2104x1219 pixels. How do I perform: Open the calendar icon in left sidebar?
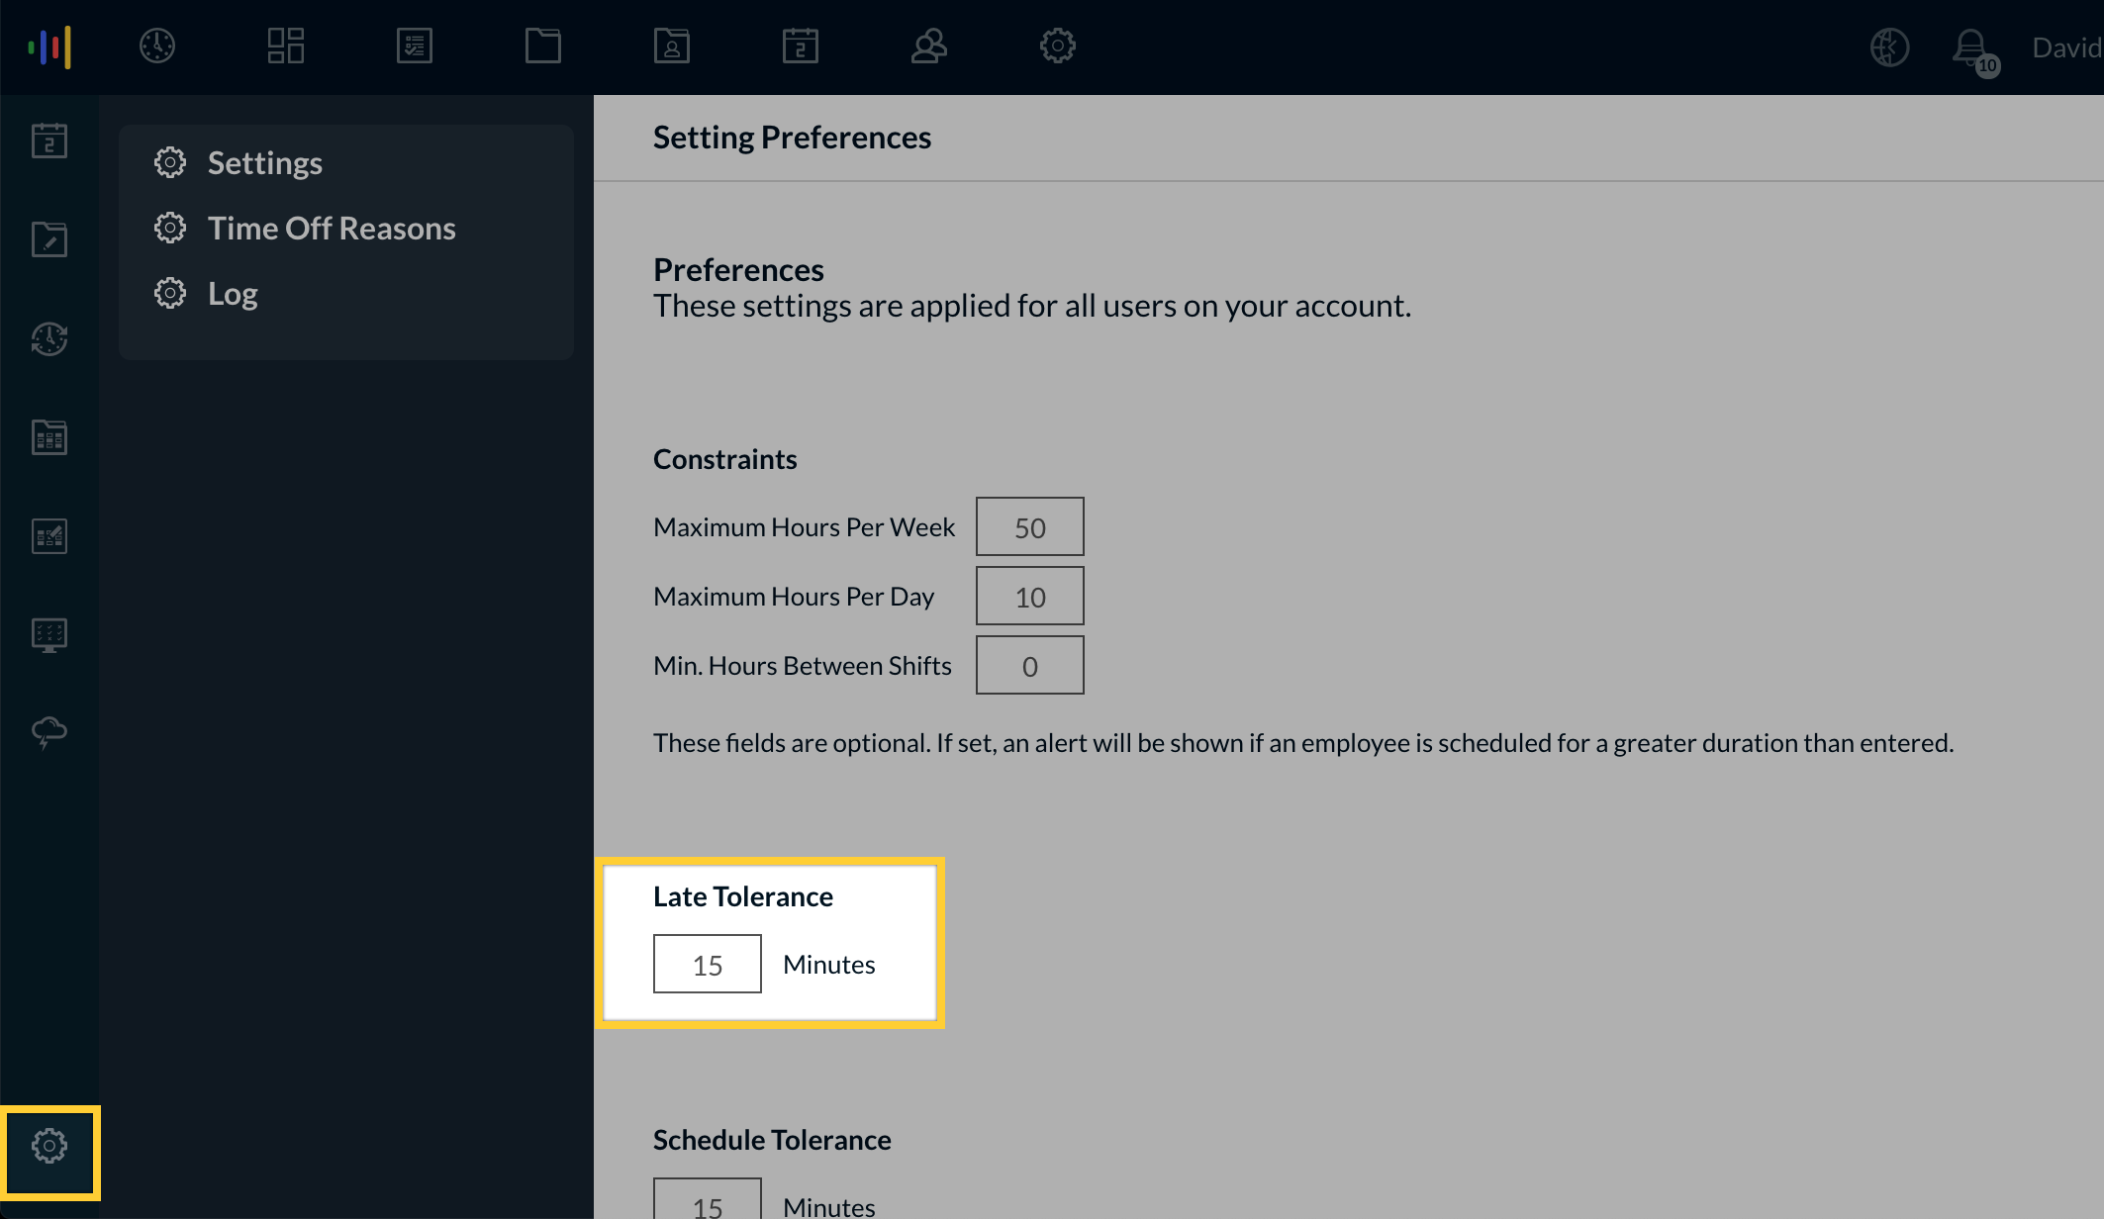[x=49, y=141]
